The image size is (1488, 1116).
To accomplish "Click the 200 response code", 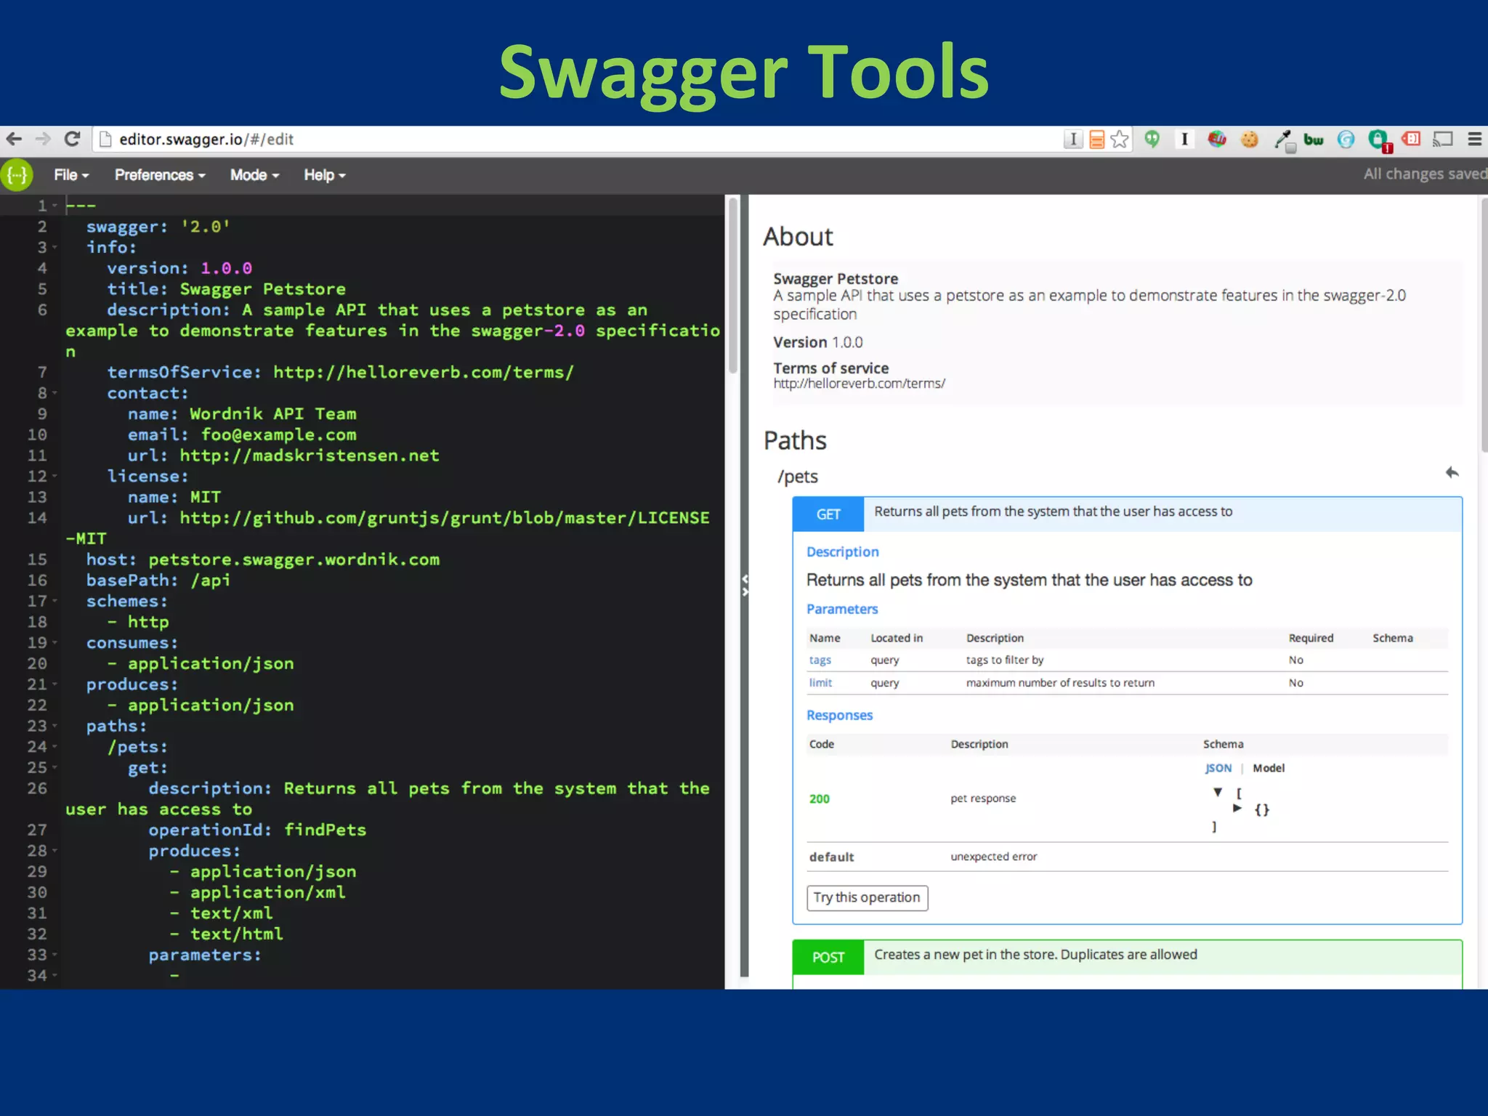I will [820, 799].
